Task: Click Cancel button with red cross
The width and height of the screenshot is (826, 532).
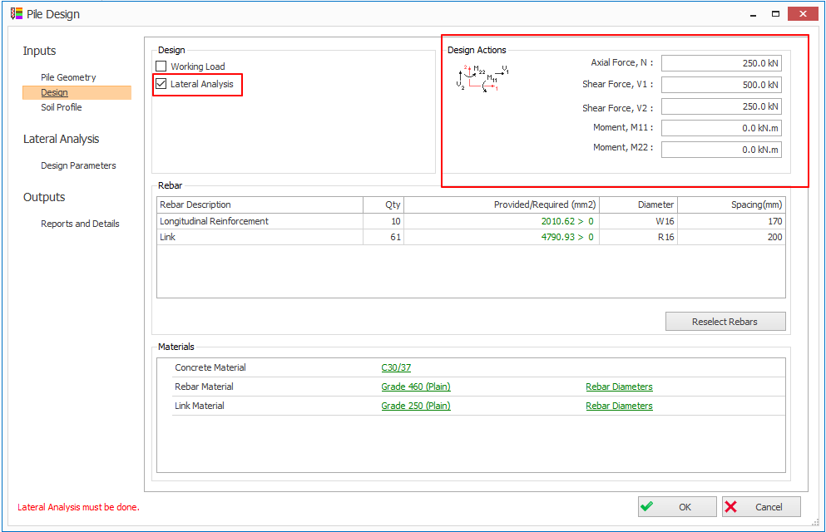Action: click(x=761, y=507)
